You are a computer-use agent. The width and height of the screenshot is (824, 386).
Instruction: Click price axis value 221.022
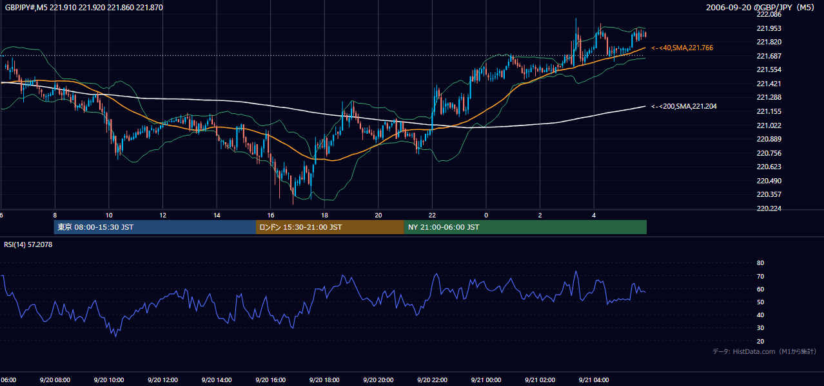click(769, 125)
